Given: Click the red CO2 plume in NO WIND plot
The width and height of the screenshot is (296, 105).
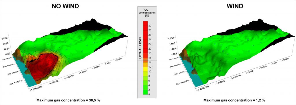Looking at the screenshot, I should 42,66.
